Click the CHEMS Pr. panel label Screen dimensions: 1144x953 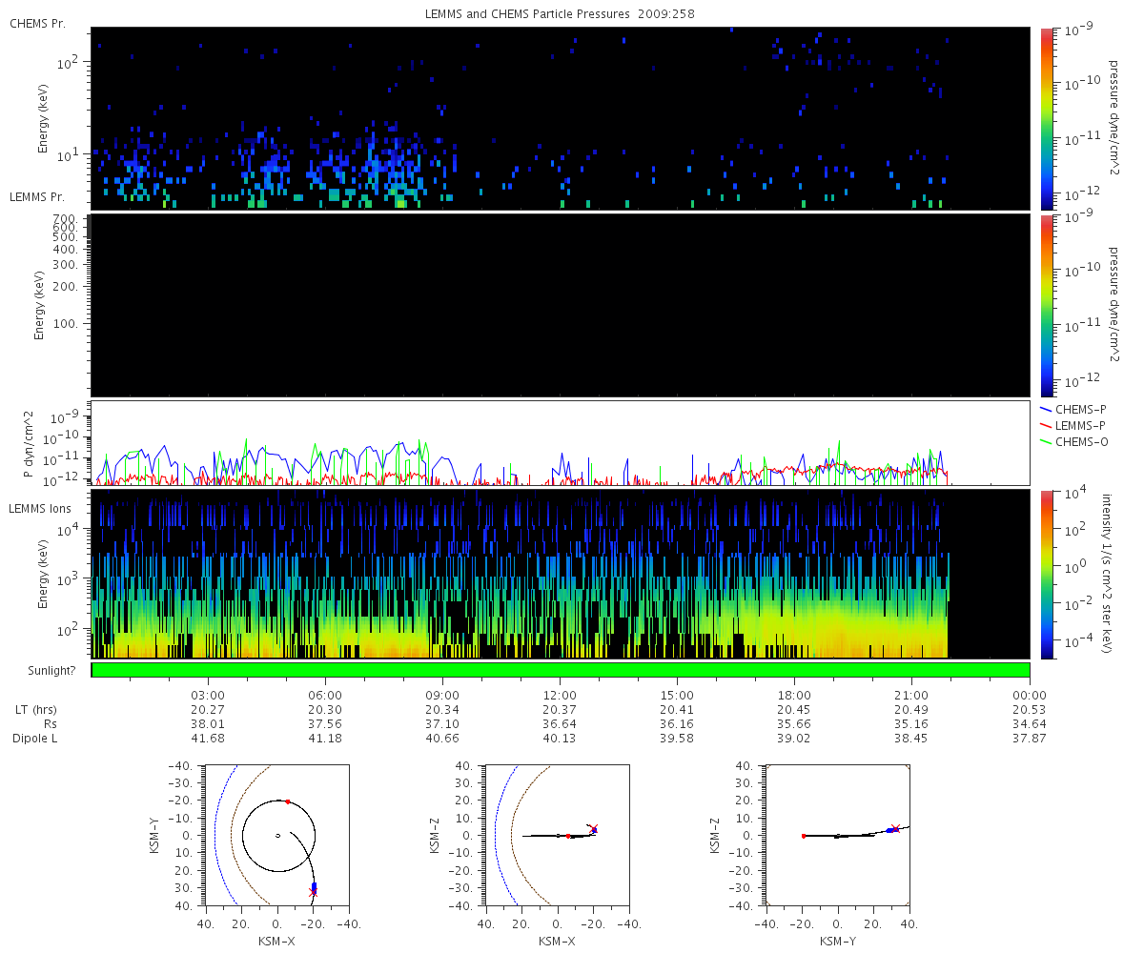point(38,23)
